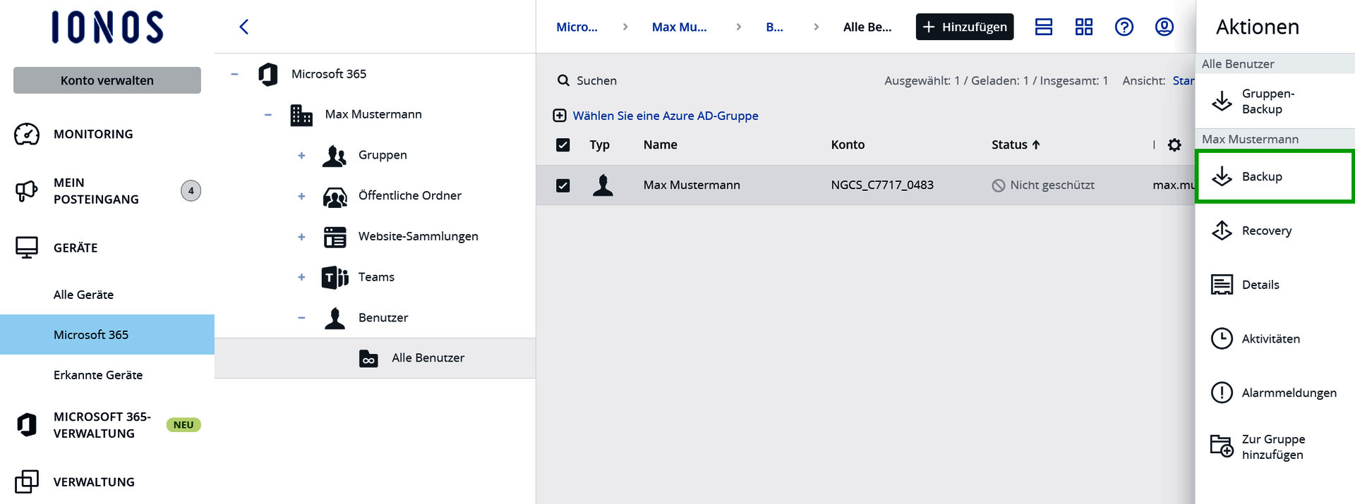The width and height of the screenshot is (1355, 504).
Task: Open the Ansicht view selector
Action: pyautogui.click(x=1183, y=80)
